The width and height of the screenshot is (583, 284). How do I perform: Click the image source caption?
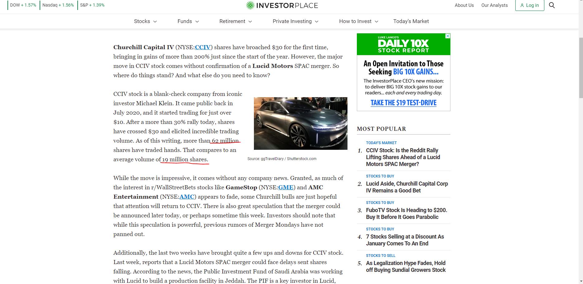[282, 159]
